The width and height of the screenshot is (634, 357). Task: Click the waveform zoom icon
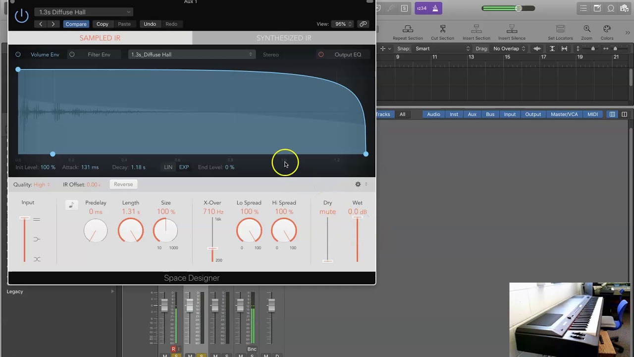tap(537, 49)
